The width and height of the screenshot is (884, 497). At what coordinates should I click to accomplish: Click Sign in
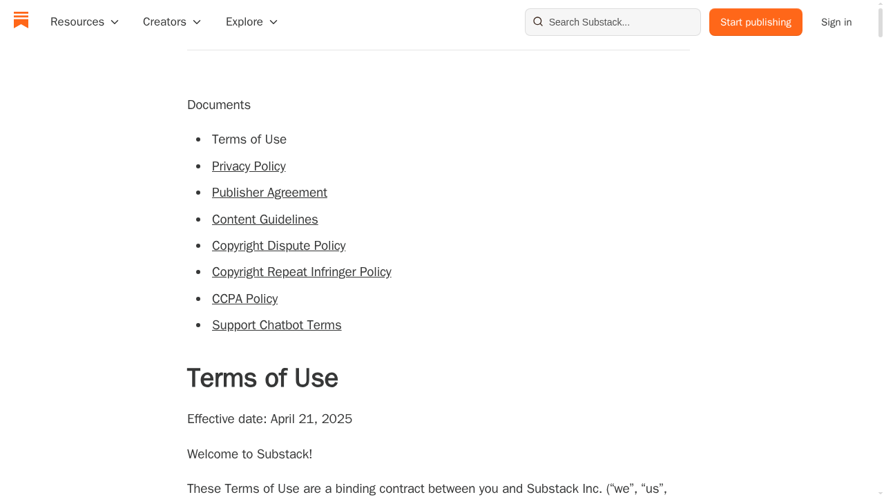(x=836, y=21)
